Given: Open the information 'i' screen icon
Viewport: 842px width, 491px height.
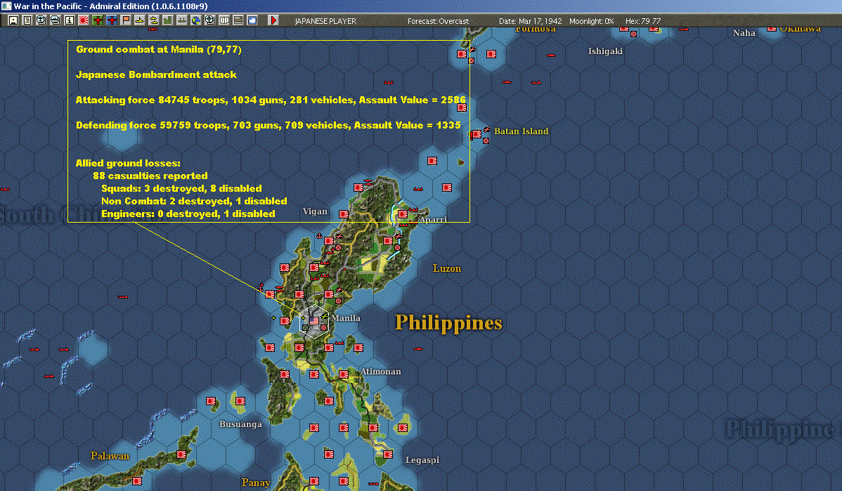Looking at the screenshot, I should pos(70,20).
